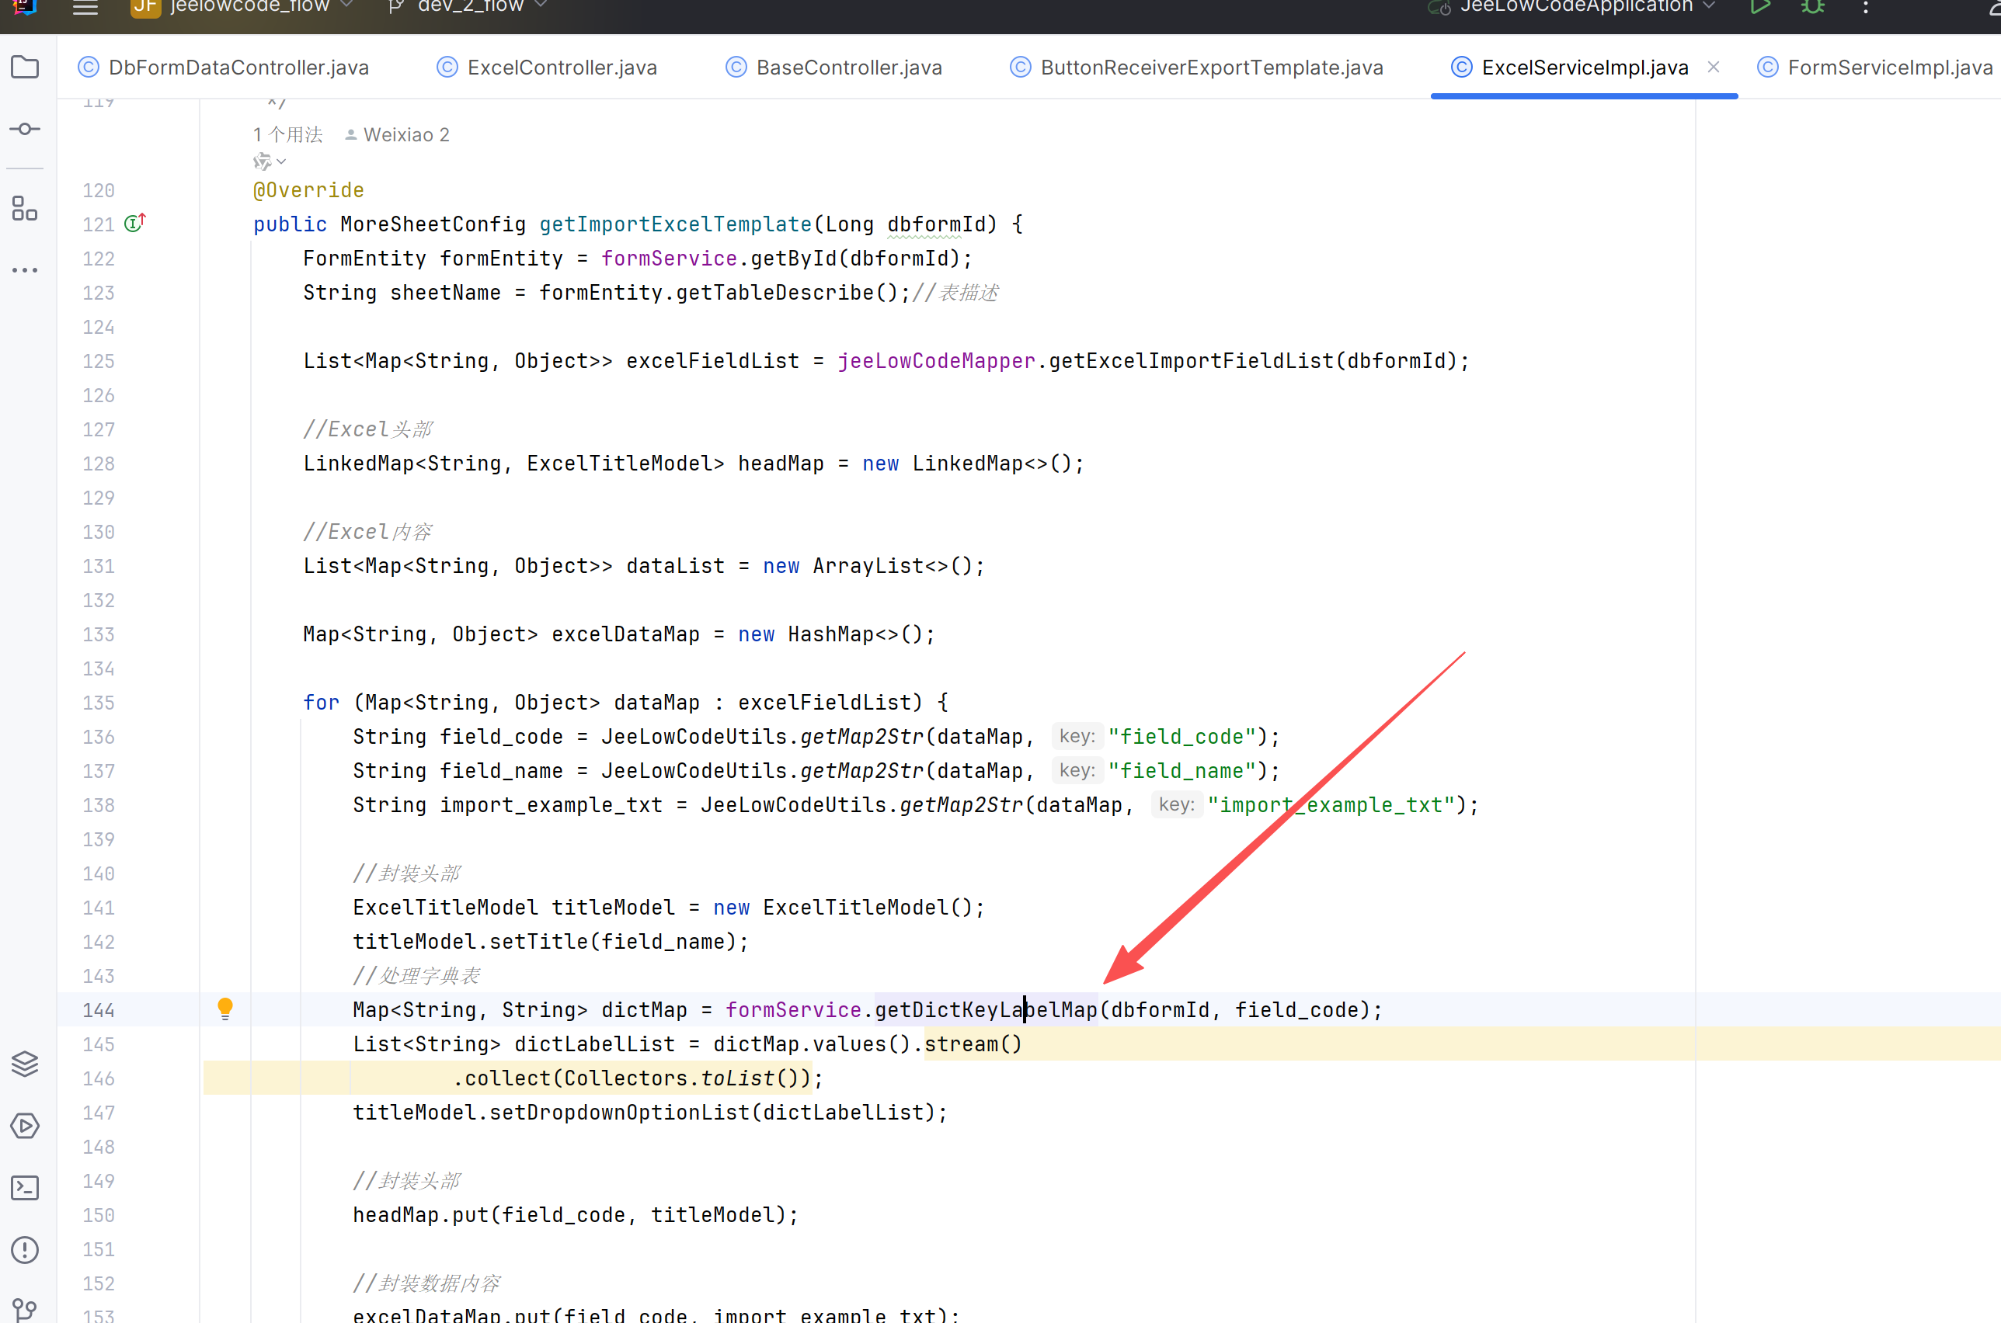Image resolution: width=2001 pixels, height=1323 pixels.
Task: Start debugging with the bug icon
Action: point(1812,7)
